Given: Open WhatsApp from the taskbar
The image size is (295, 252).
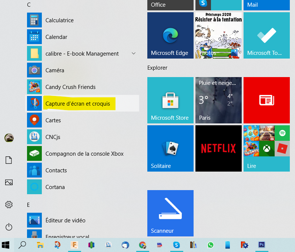Looking at the screenshot, I should click(x=211, y=245).
